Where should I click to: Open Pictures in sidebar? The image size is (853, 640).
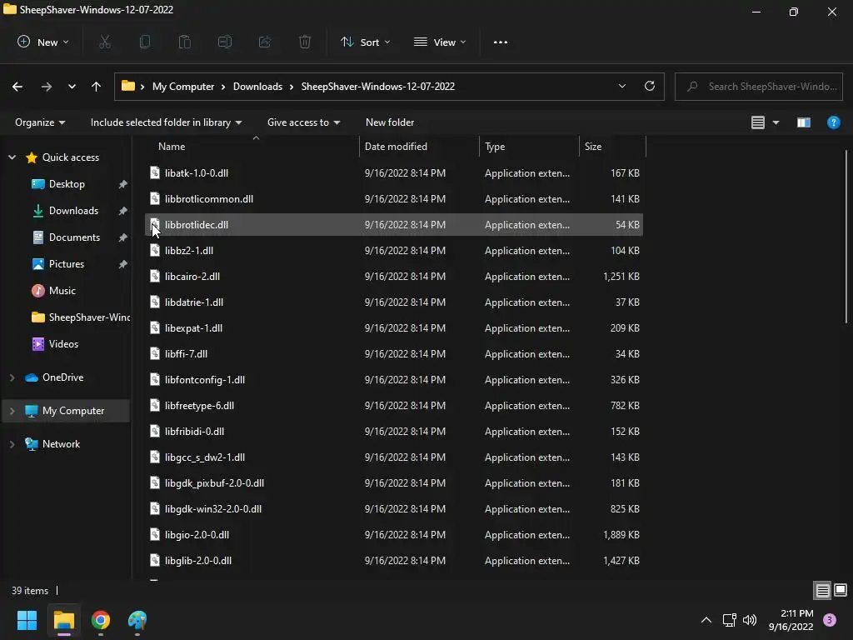click(x=67, y=264)
